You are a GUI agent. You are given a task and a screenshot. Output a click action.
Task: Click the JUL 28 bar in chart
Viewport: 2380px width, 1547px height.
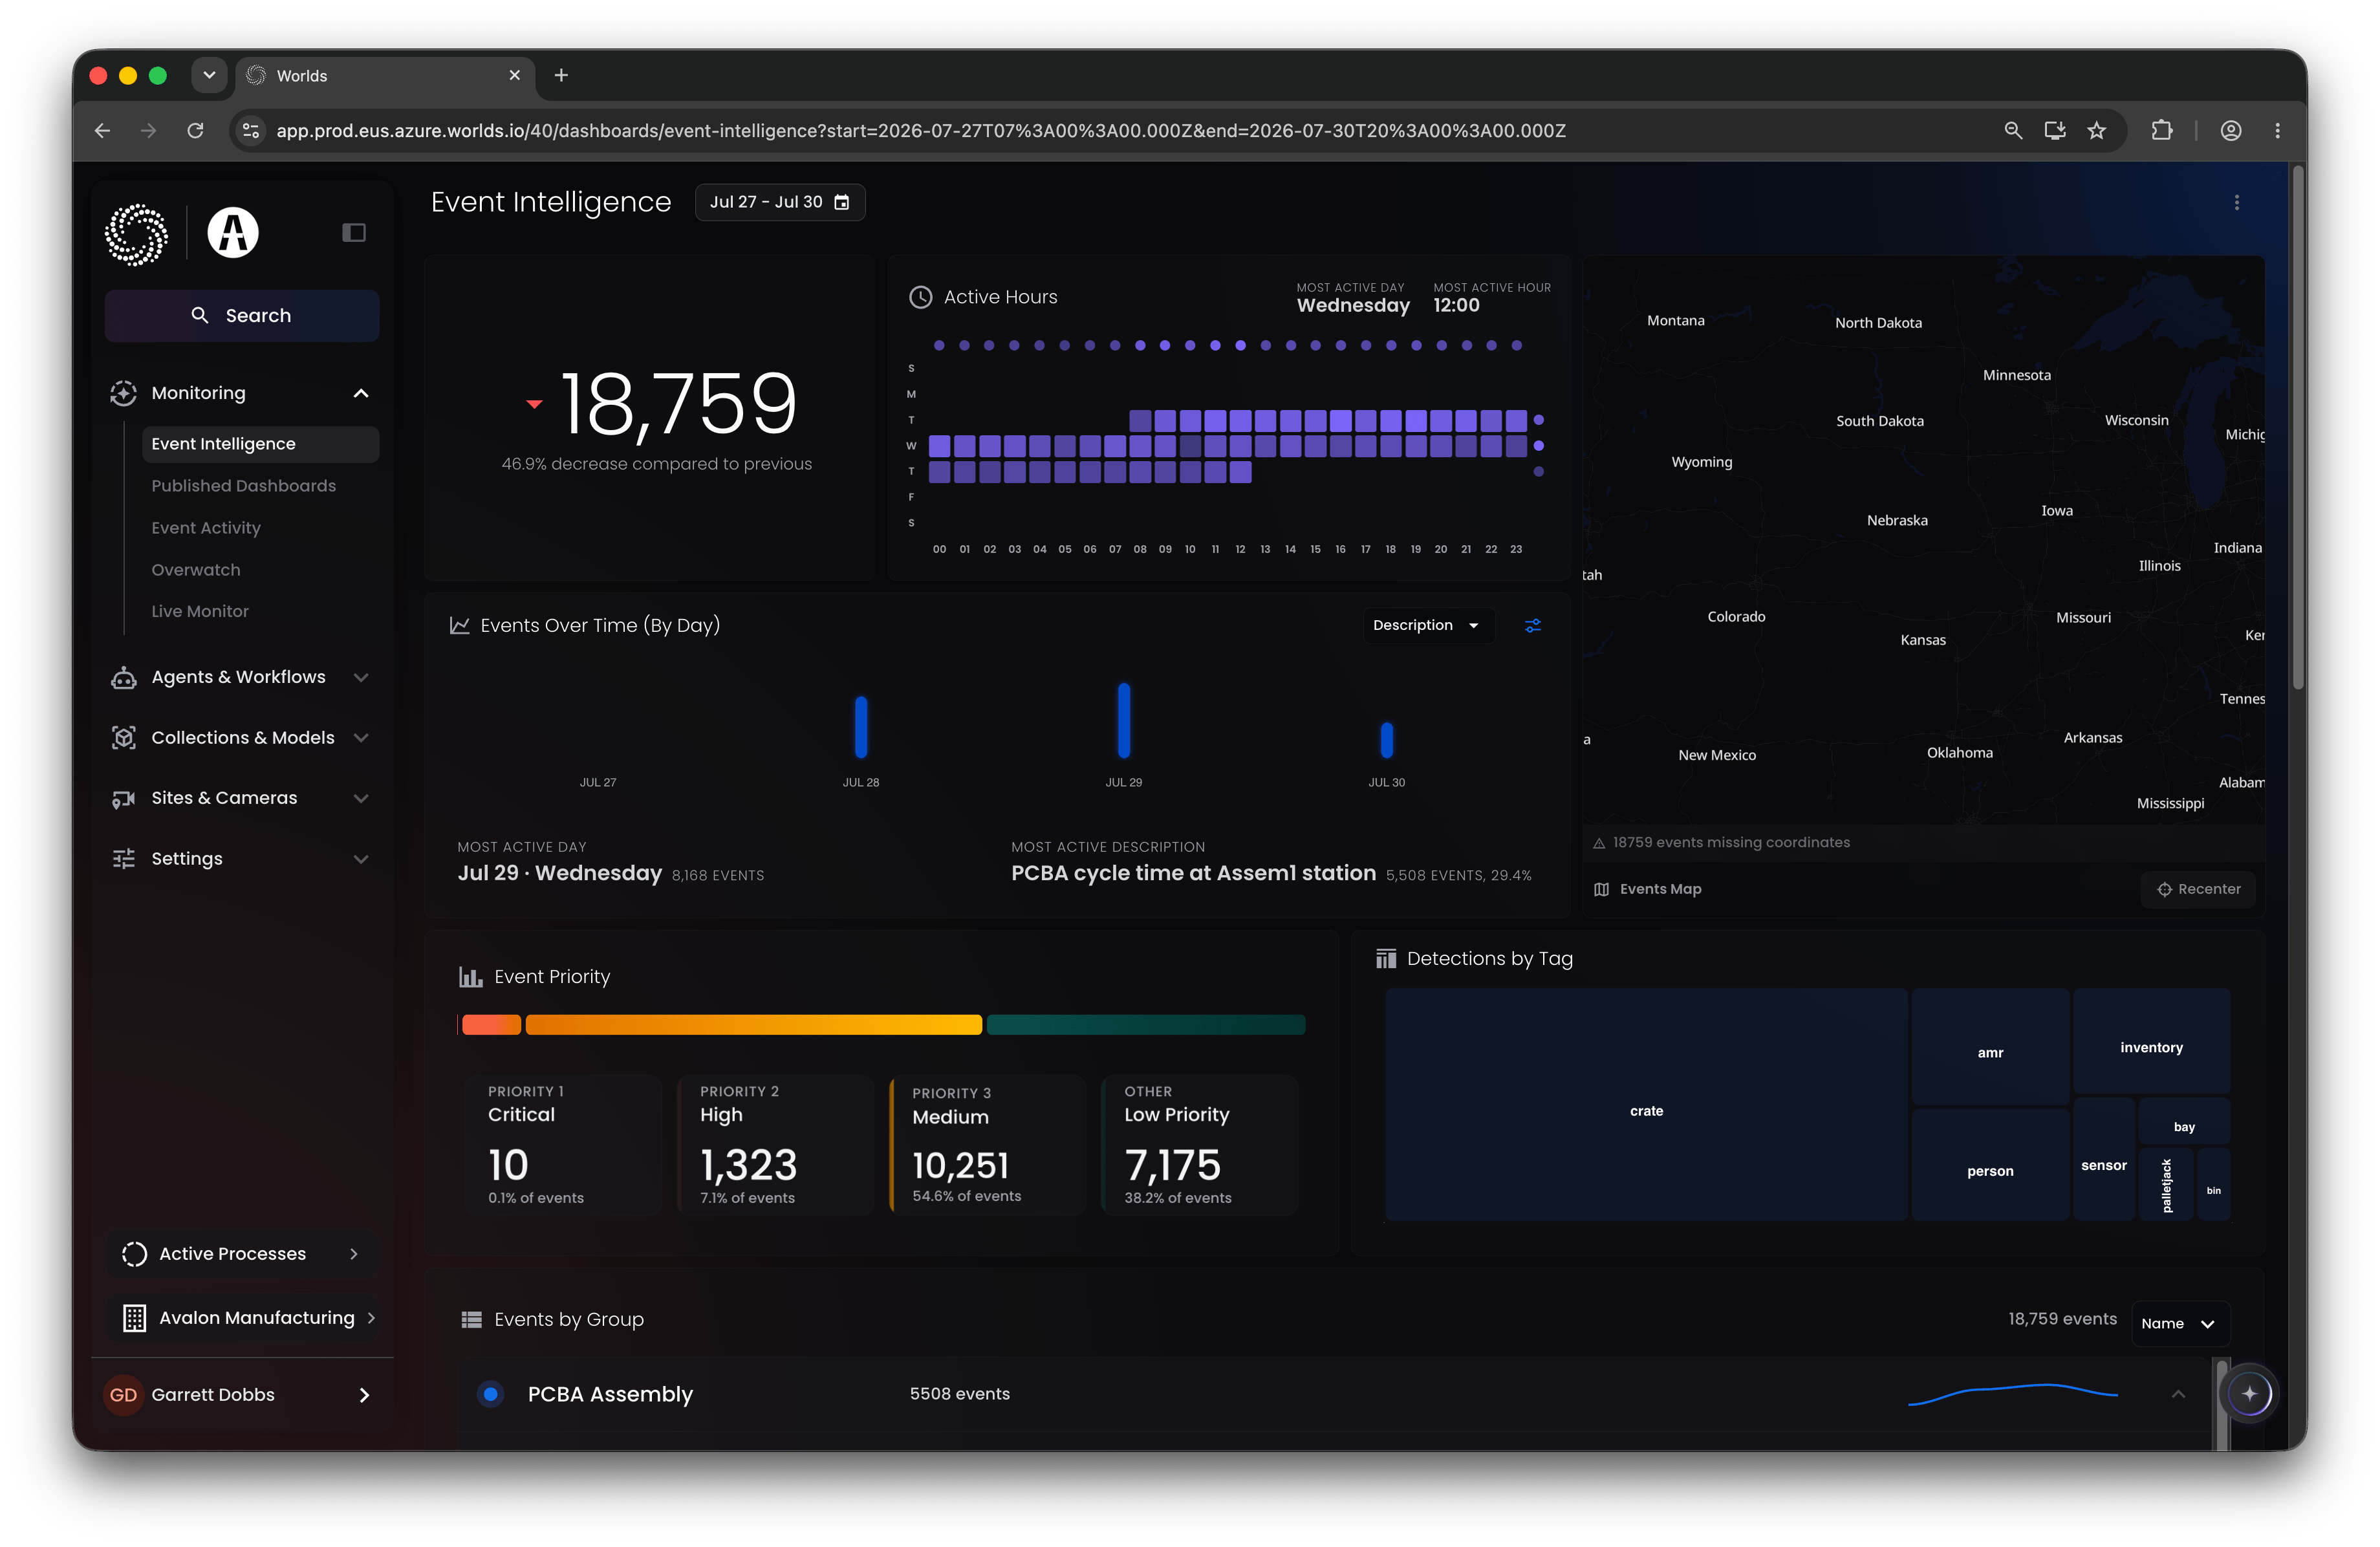(x=861, y=727)
